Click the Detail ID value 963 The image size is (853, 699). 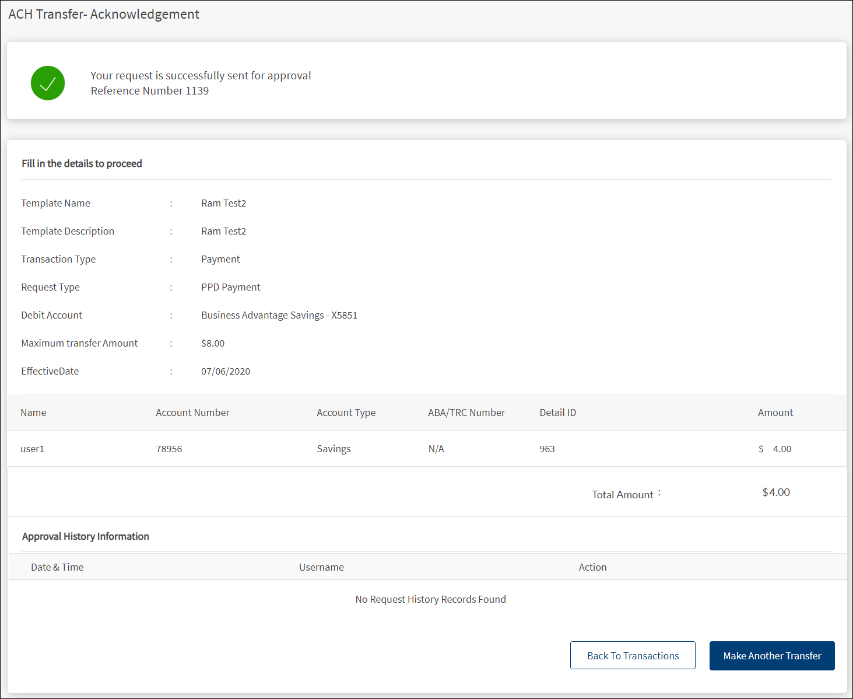(x=547, y=449)
